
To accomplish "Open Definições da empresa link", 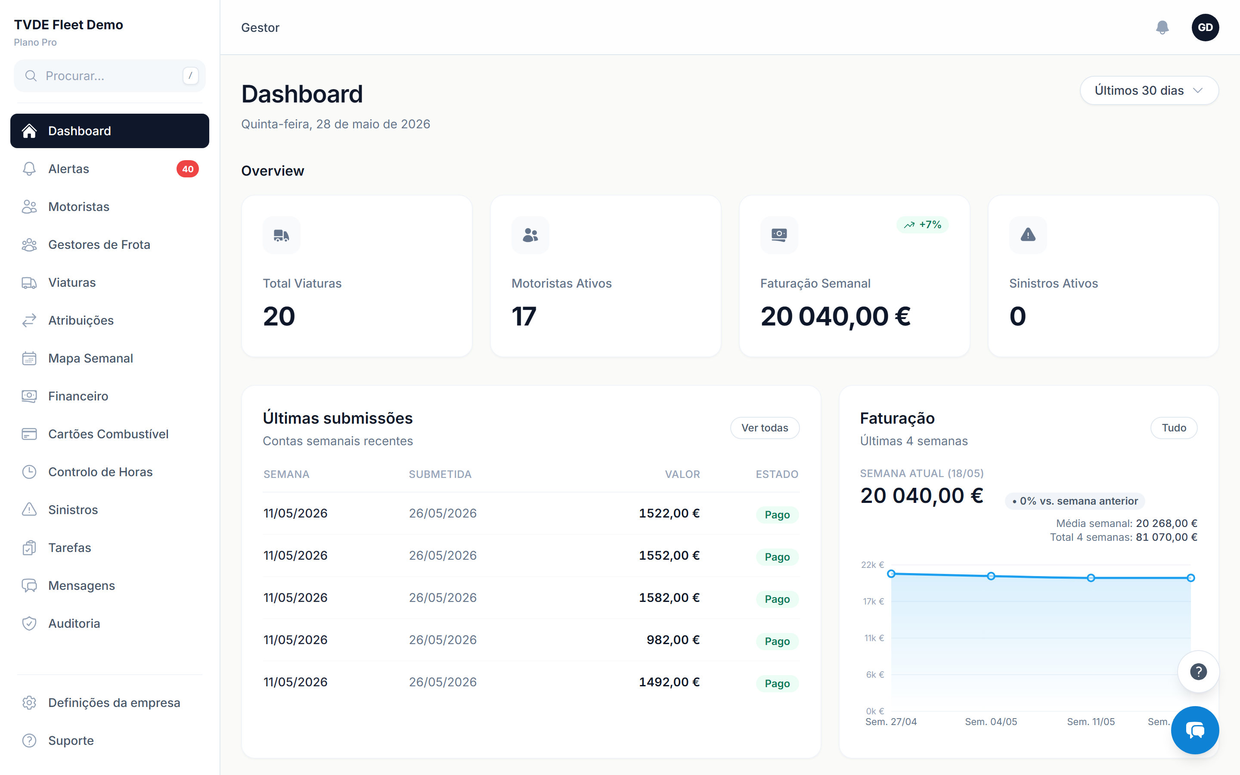I will coord(110,703).
